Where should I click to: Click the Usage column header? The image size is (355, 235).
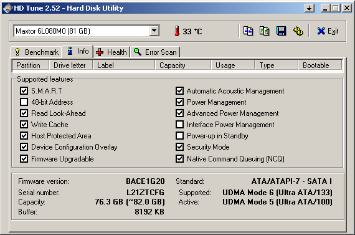[233, 65]
